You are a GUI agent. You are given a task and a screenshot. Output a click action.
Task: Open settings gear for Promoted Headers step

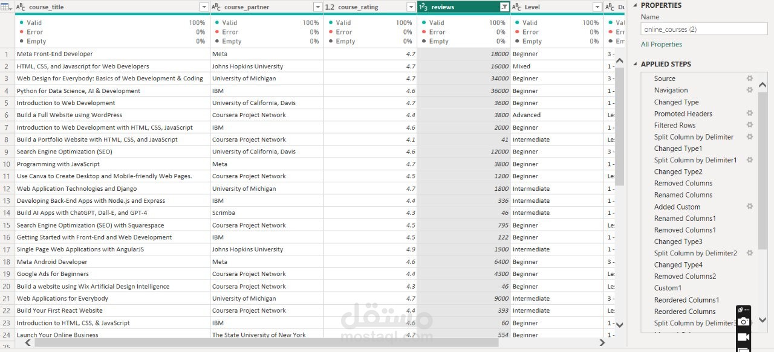[x=750, y=114]
